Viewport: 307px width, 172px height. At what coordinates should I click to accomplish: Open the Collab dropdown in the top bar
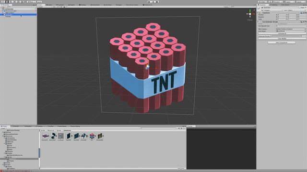(x=262, y=2)
